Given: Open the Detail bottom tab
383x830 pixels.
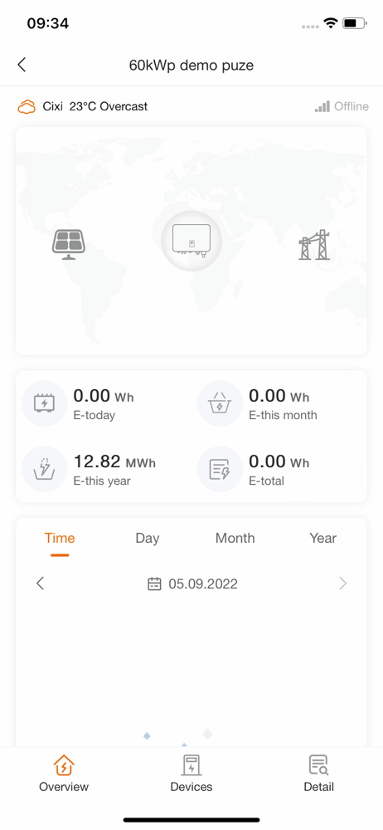Looking at the screenshot, I should click(x=319, y=774).
